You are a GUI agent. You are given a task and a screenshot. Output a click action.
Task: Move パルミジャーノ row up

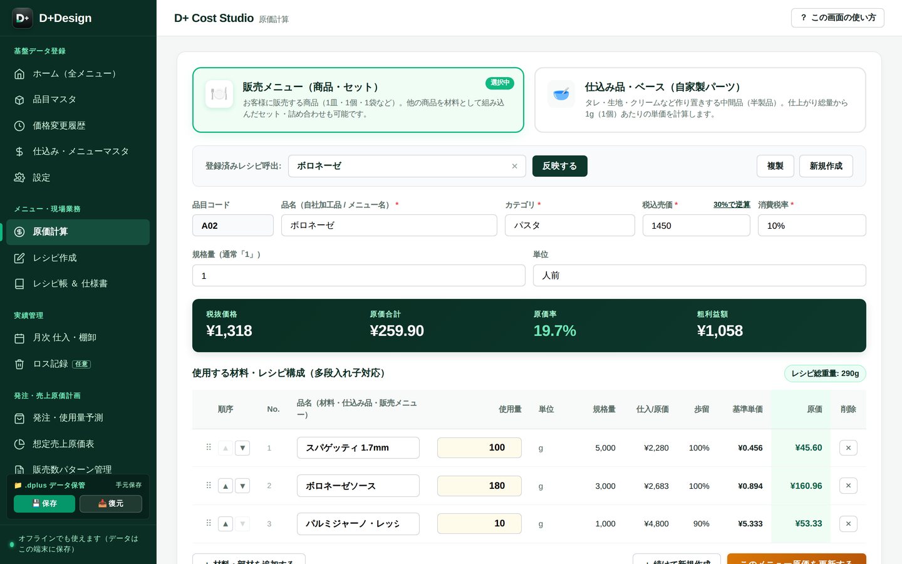point(225,524)
